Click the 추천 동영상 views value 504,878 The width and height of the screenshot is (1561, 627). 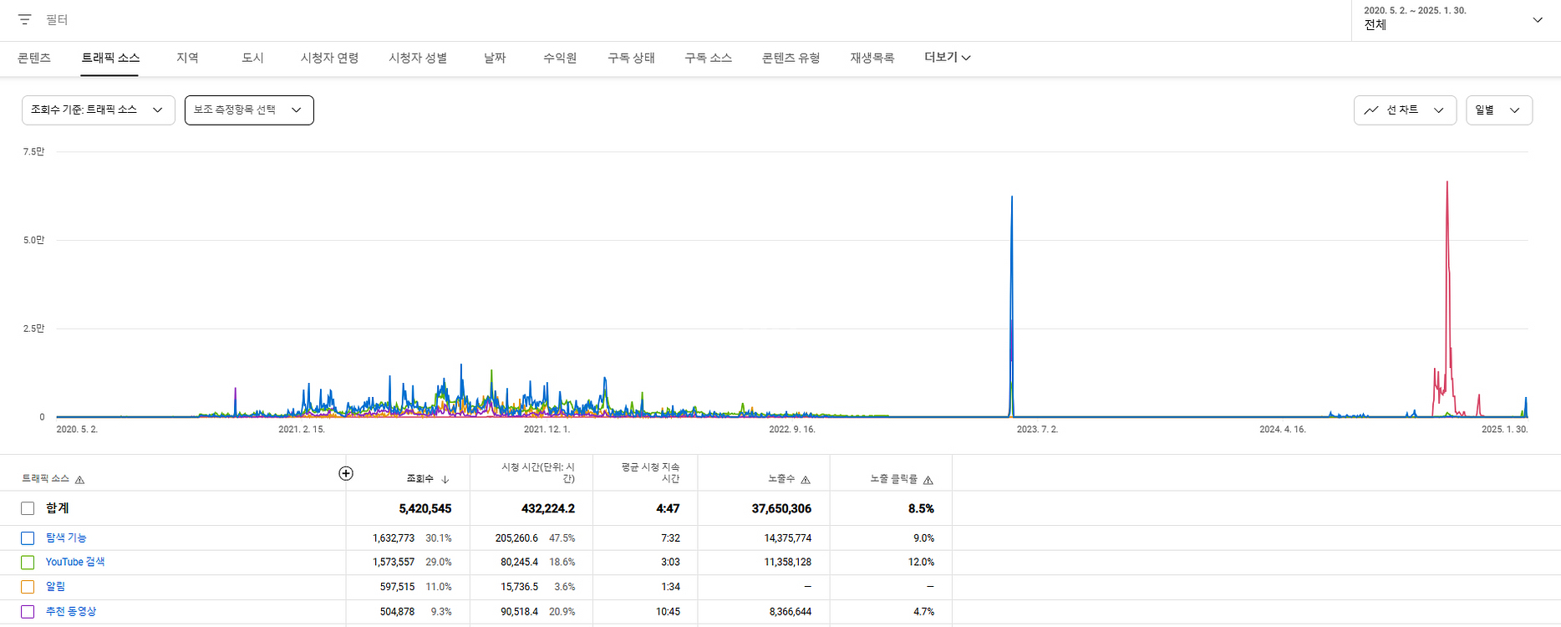[x=397, y=611]
